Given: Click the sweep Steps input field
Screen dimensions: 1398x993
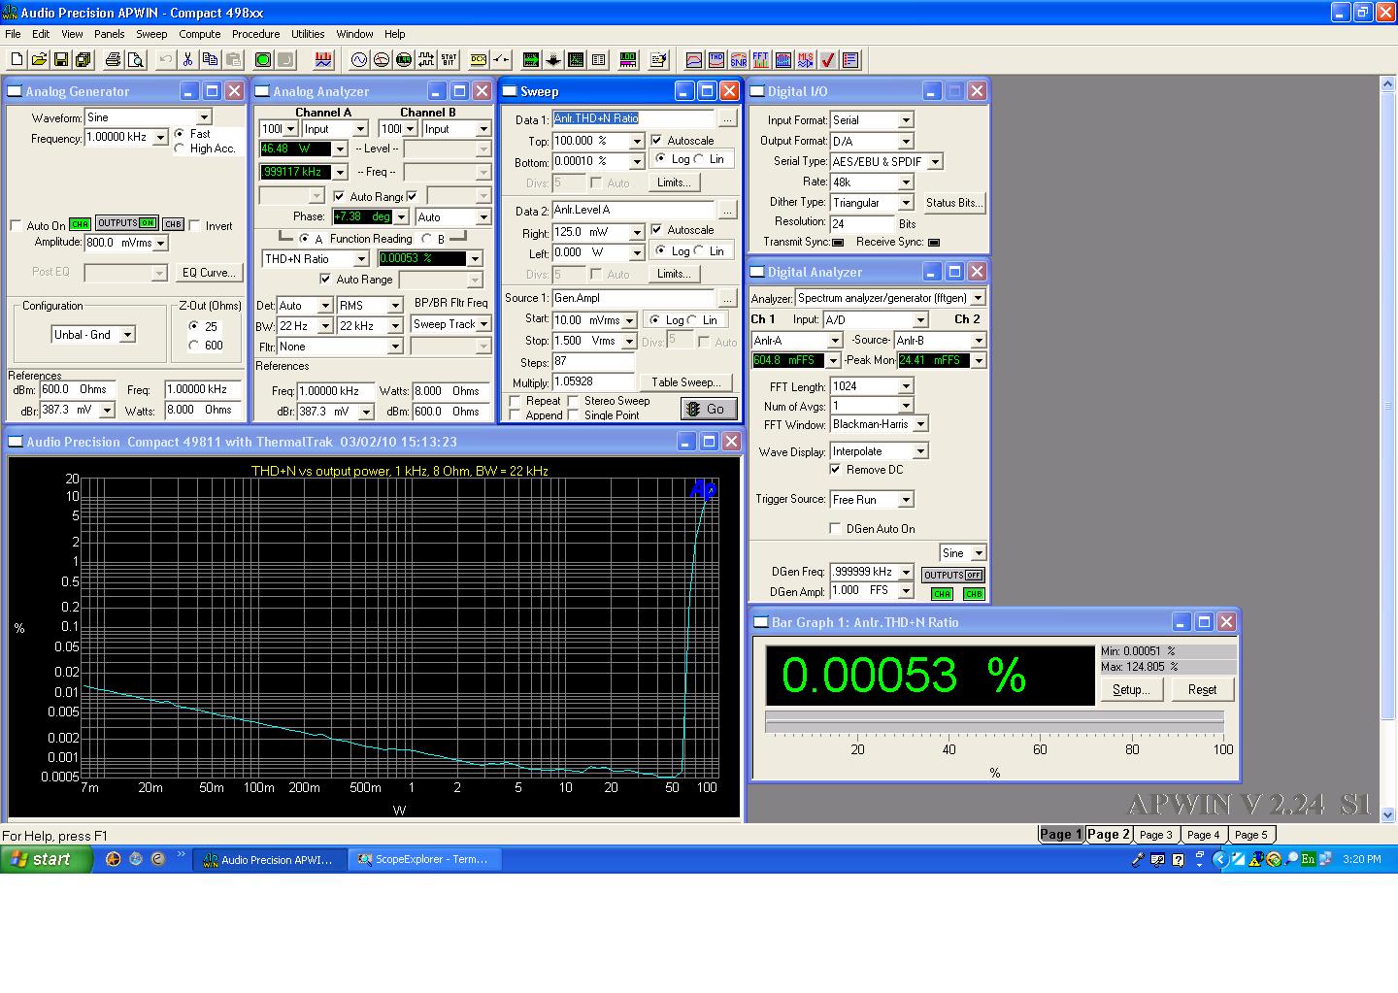Looking at the screenshot, I should pos(592,361).
